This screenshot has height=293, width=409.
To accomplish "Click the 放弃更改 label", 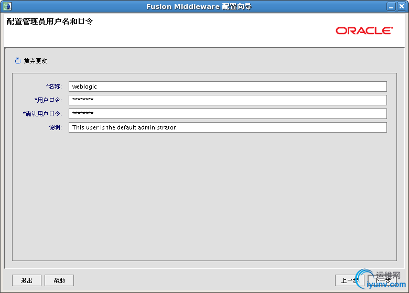I will pos(35,61).
